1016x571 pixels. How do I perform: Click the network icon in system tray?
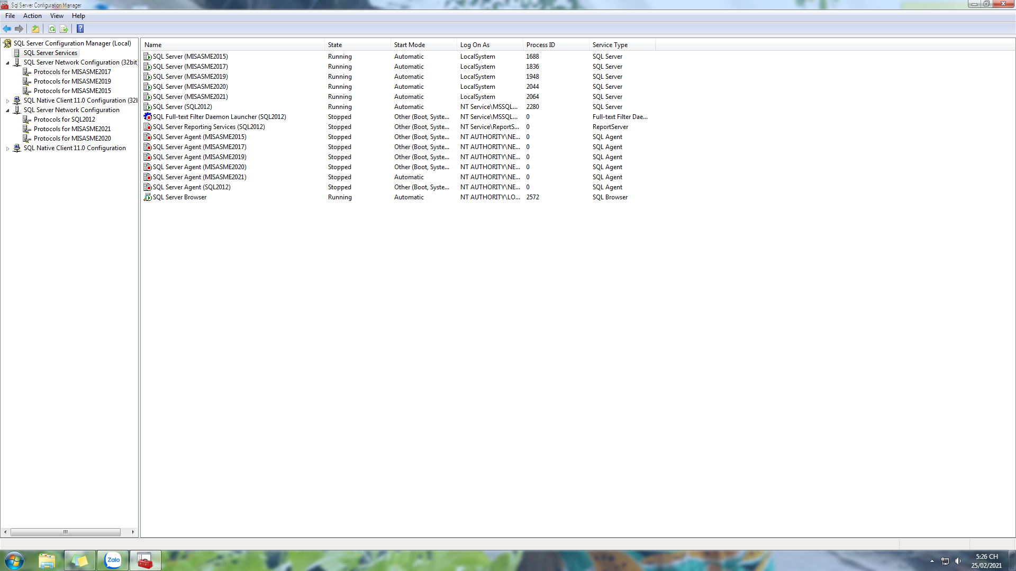pos(945,561)
